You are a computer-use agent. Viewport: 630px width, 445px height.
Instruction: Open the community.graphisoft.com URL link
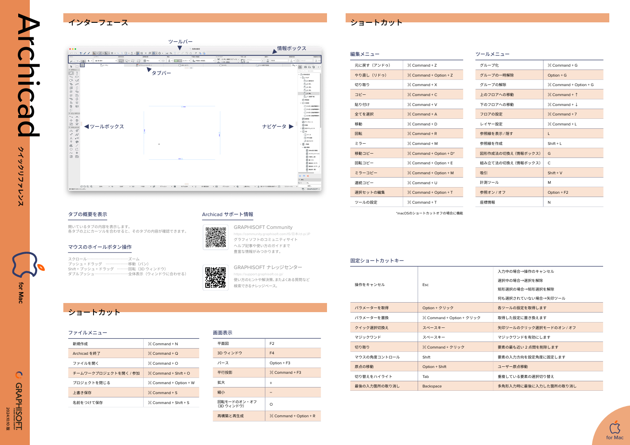point(272,234)
